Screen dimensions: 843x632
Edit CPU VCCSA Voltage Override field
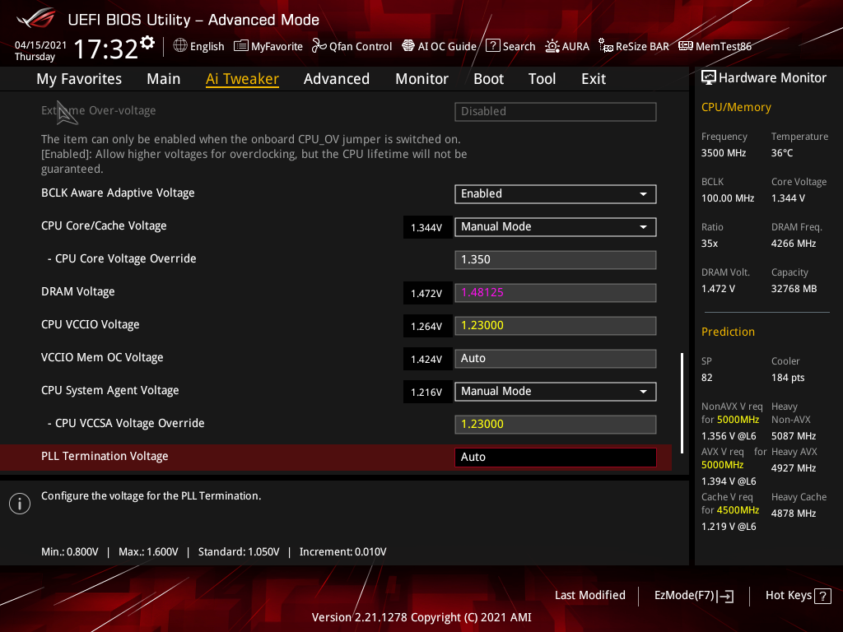556,424
